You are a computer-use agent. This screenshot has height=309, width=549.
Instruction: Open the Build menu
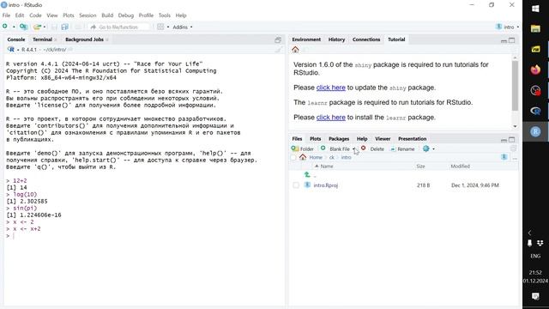[107, 15]
